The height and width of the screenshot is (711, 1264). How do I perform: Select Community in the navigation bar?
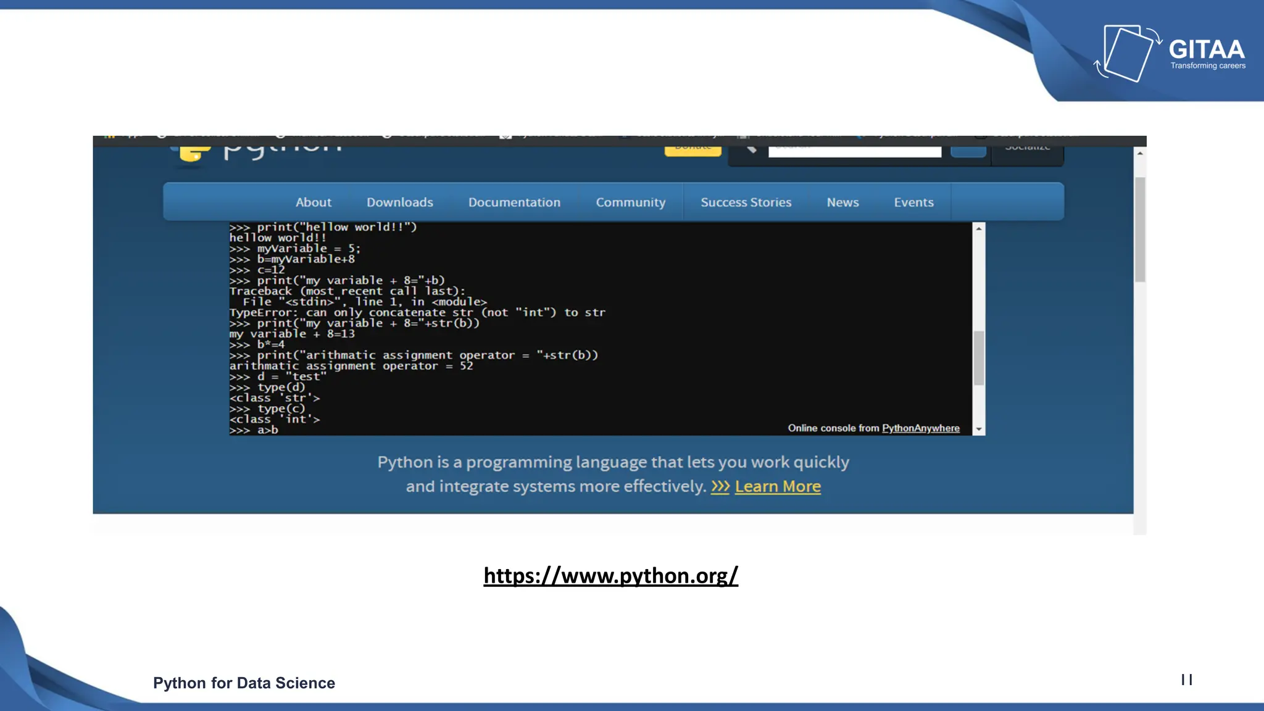(x=630, y=202)
